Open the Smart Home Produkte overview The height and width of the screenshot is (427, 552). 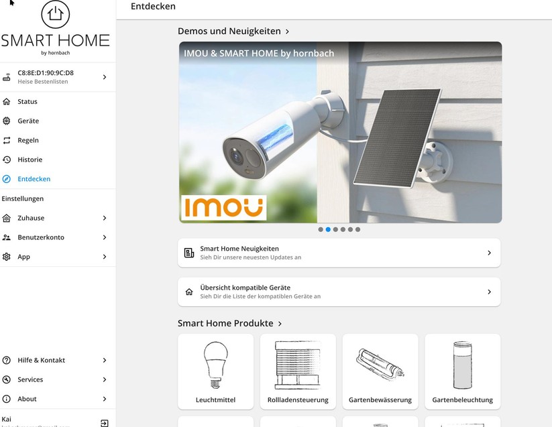227,323
